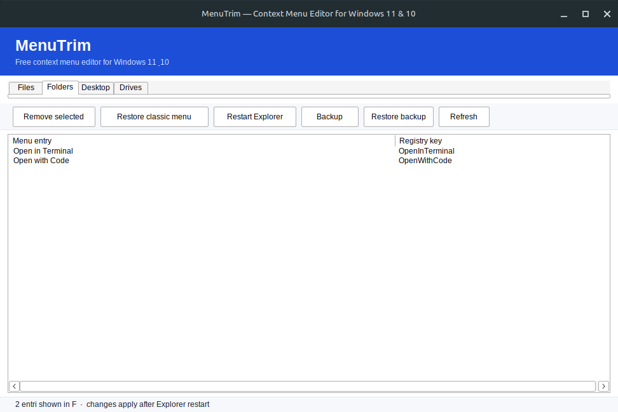Close the MenuTrim window
The height and width of the screenshot is (412, 618).
(x=607, y=14)
